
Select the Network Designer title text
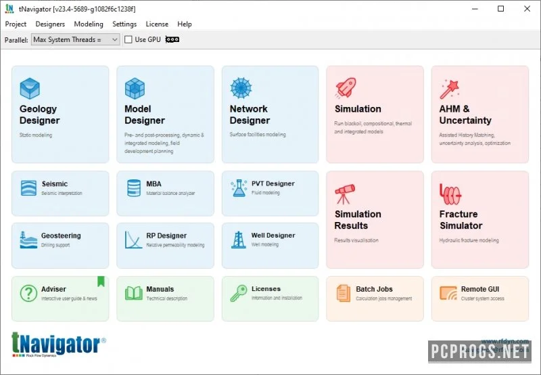tap(250, 114)
